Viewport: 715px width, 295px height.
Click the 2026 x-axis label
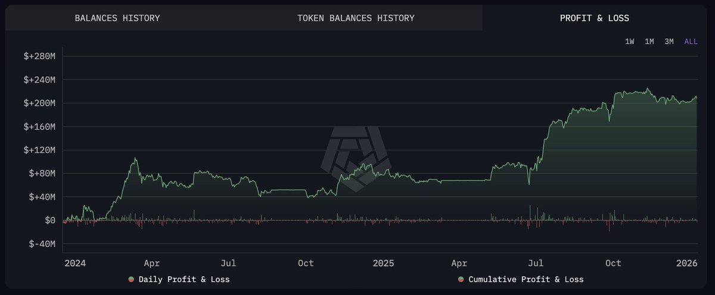688,263
